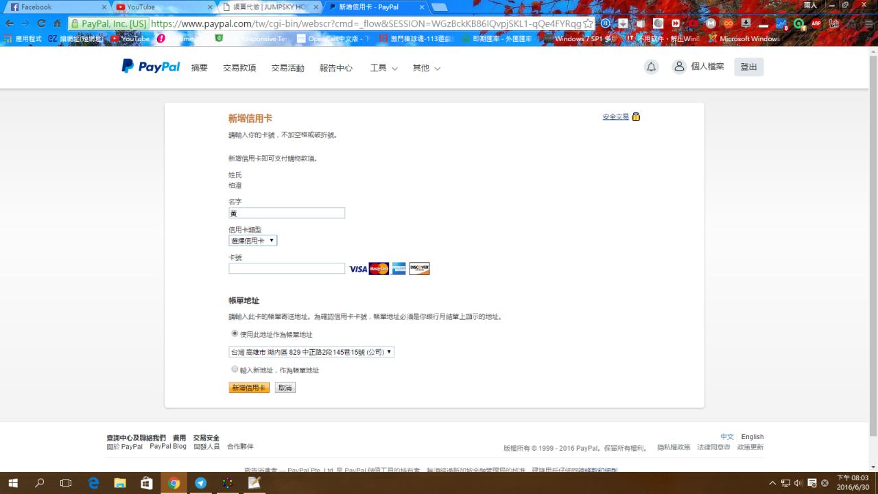This screenshot has height=494, width=878.
Task: Click the 新增信用卡 submit button
Action: pos(249,388)
